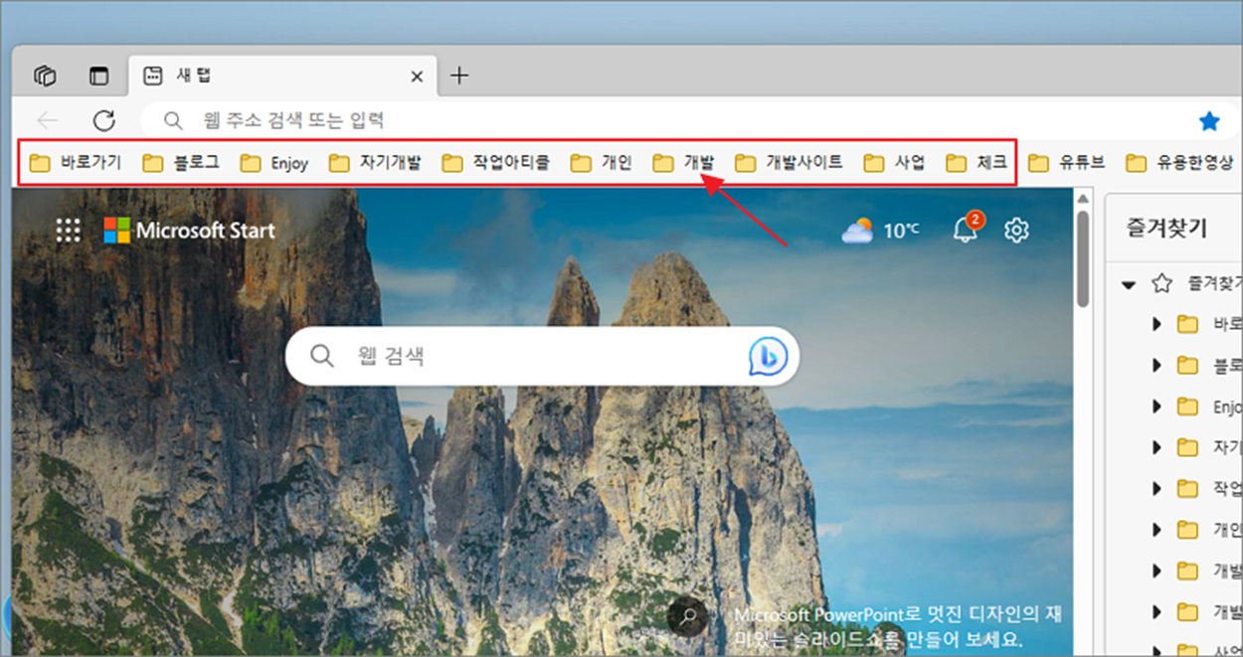Open the Enjoy favorites folder
The height and width of the screenshot is (657, 1243).
coord(274,163)
